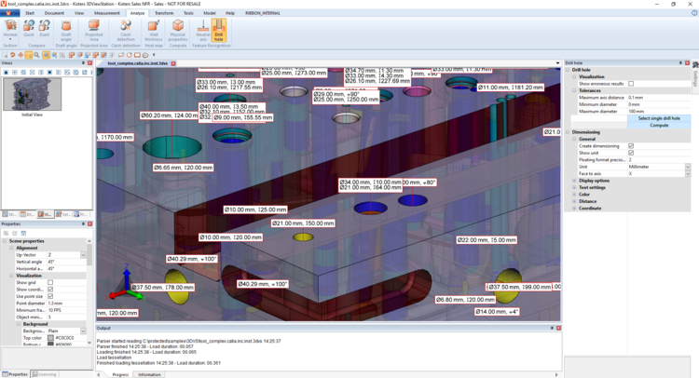Expand Coordinate section
The height and width of the screenshot is (378, 699).
click(x=574, y=209)
